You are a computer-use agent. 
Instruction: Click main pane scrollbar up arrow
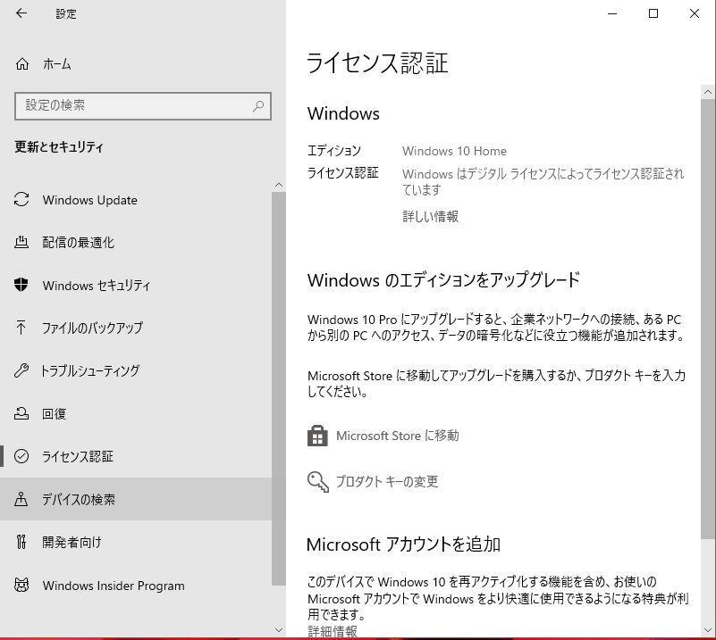click(x=708, y=92)
